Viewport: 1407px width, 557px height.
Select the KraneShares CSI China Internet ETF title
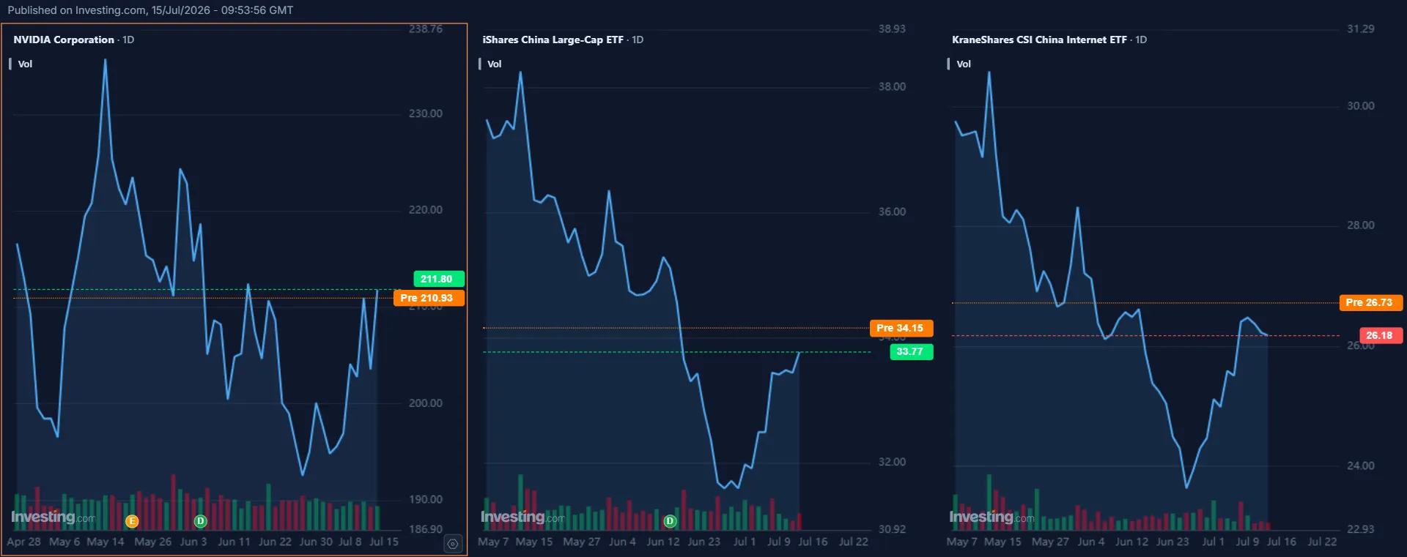pyautogui.click(x=1039, y=40)
